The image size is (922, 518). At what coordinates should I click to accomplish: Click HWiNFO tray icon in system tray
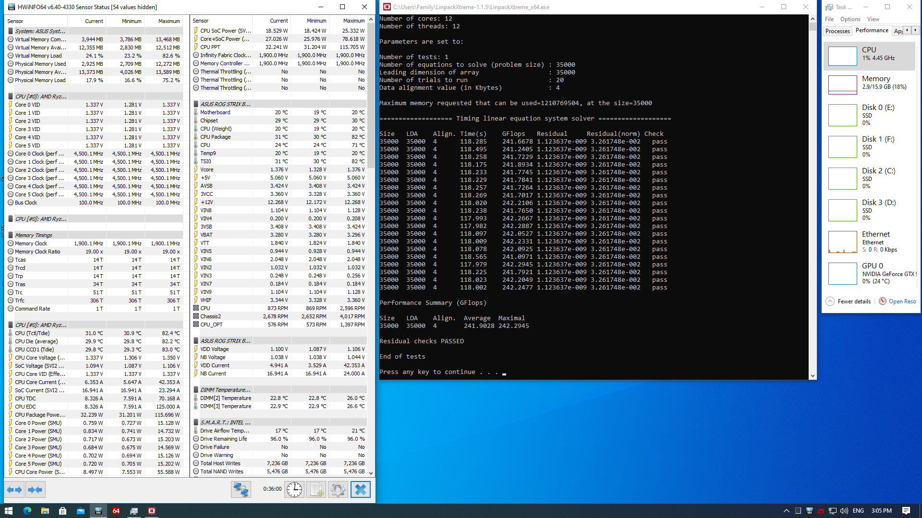pyautogui.click(x=809, y=511)
